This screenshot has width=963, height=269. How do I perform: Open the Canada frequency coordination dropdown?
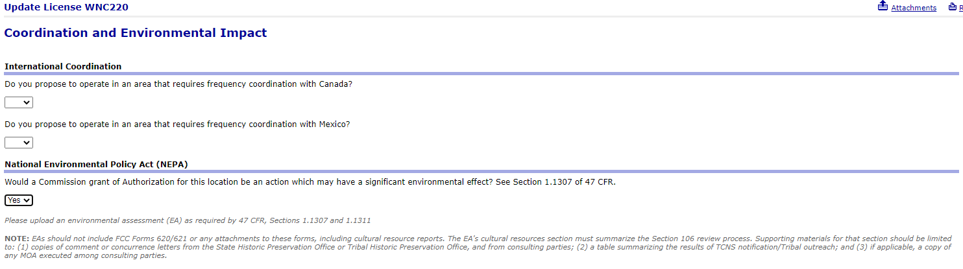(x=19, y=102)
